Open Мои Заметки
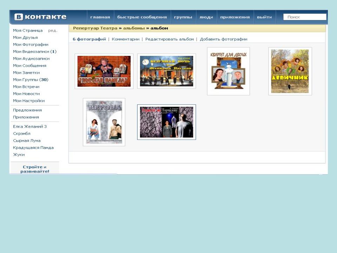Viewport: 337px width, 253px height. pos(26,73)
